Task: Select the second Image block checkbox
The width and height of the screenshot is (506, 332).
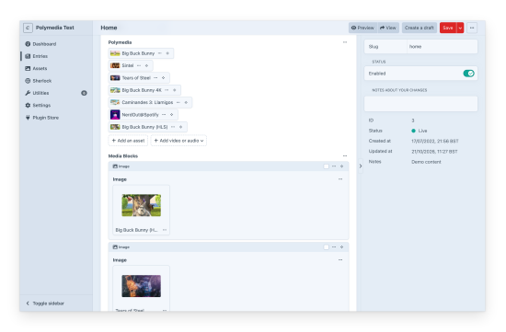Action: 327,247
